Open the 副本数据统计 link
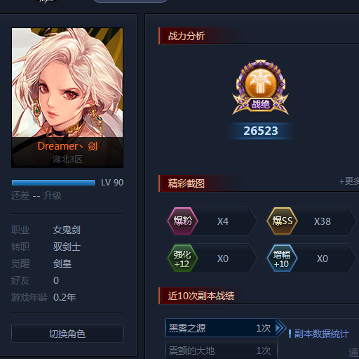The height and width of the screenshot is (359, 359). (321, 334)
